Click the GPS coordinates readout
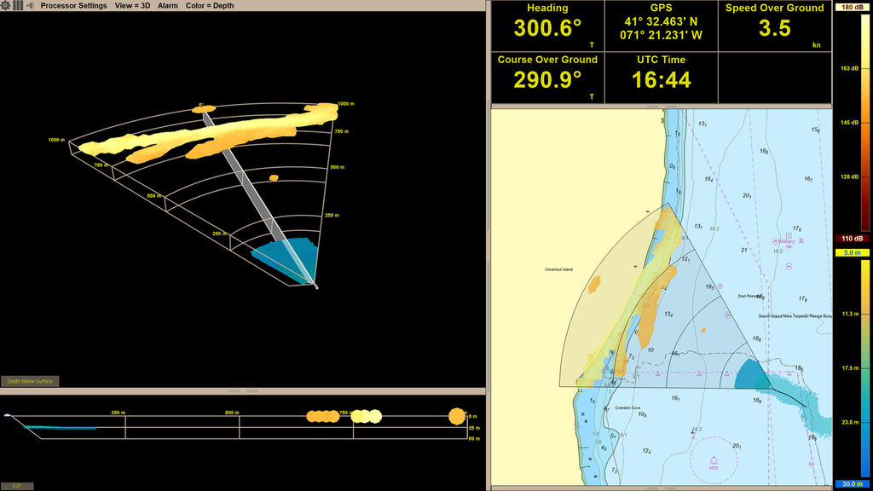873x491 pixels. coord(662,26)
